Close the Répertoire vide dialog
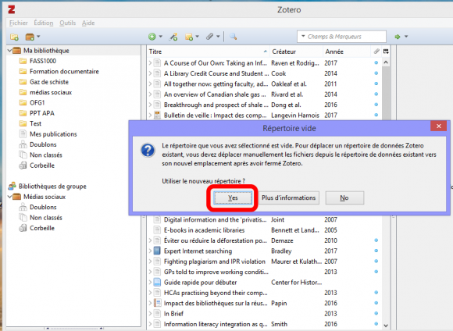 pyautogui.click(x=439, y=126)
